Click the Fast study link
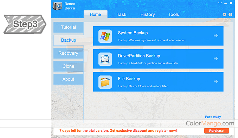 coord(213,117)
